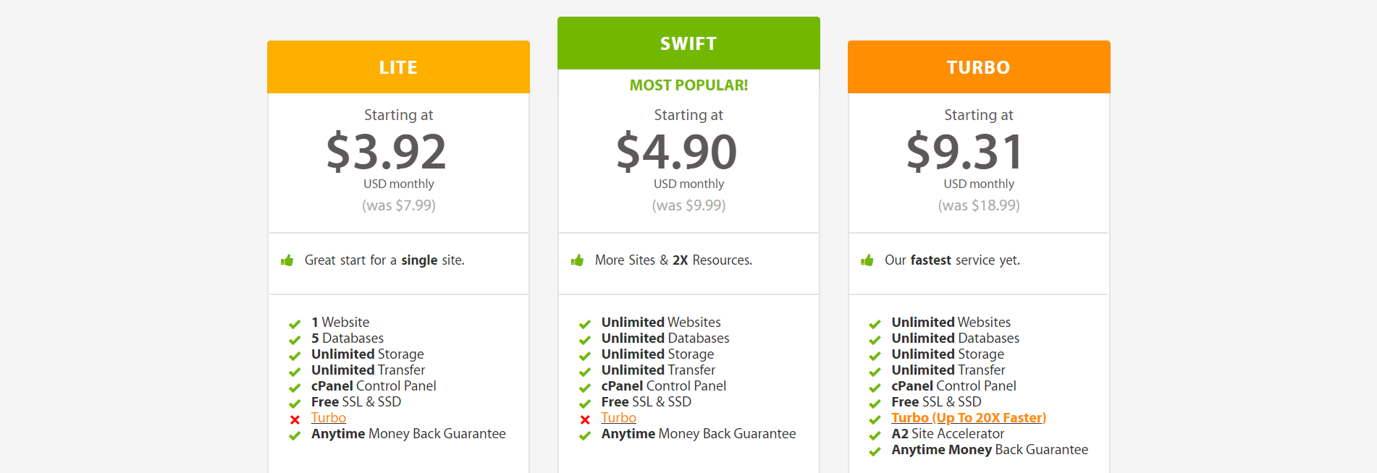
Task: Click the thumbs-up icon in Swift plan
Action: [x=577, y=260]
